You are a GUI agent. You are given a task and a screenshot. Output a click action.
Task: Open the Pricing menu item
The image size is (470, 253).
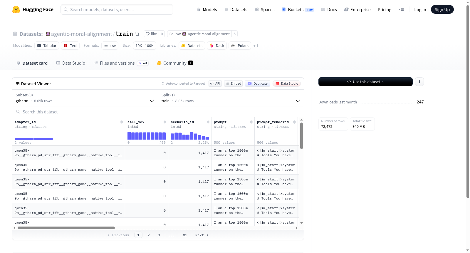[385, 9]
